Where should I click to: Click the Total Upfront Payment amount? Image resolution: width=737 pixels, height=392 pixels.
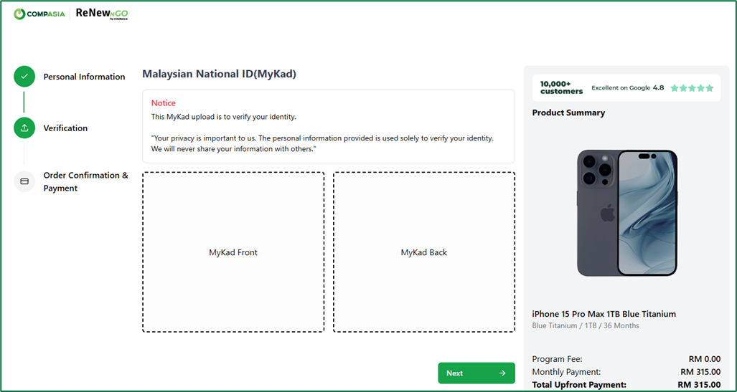coord(700,385)
